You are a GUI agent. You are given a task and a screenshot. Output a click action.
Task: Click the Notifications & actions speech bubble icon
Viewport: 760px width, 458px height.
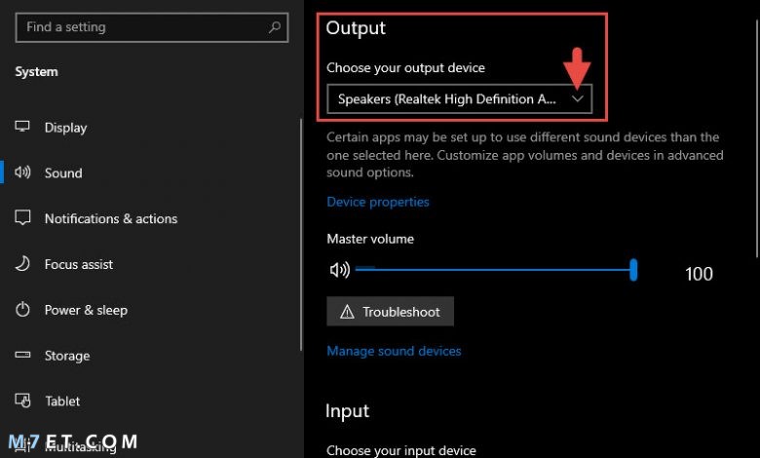click(22, 217)
